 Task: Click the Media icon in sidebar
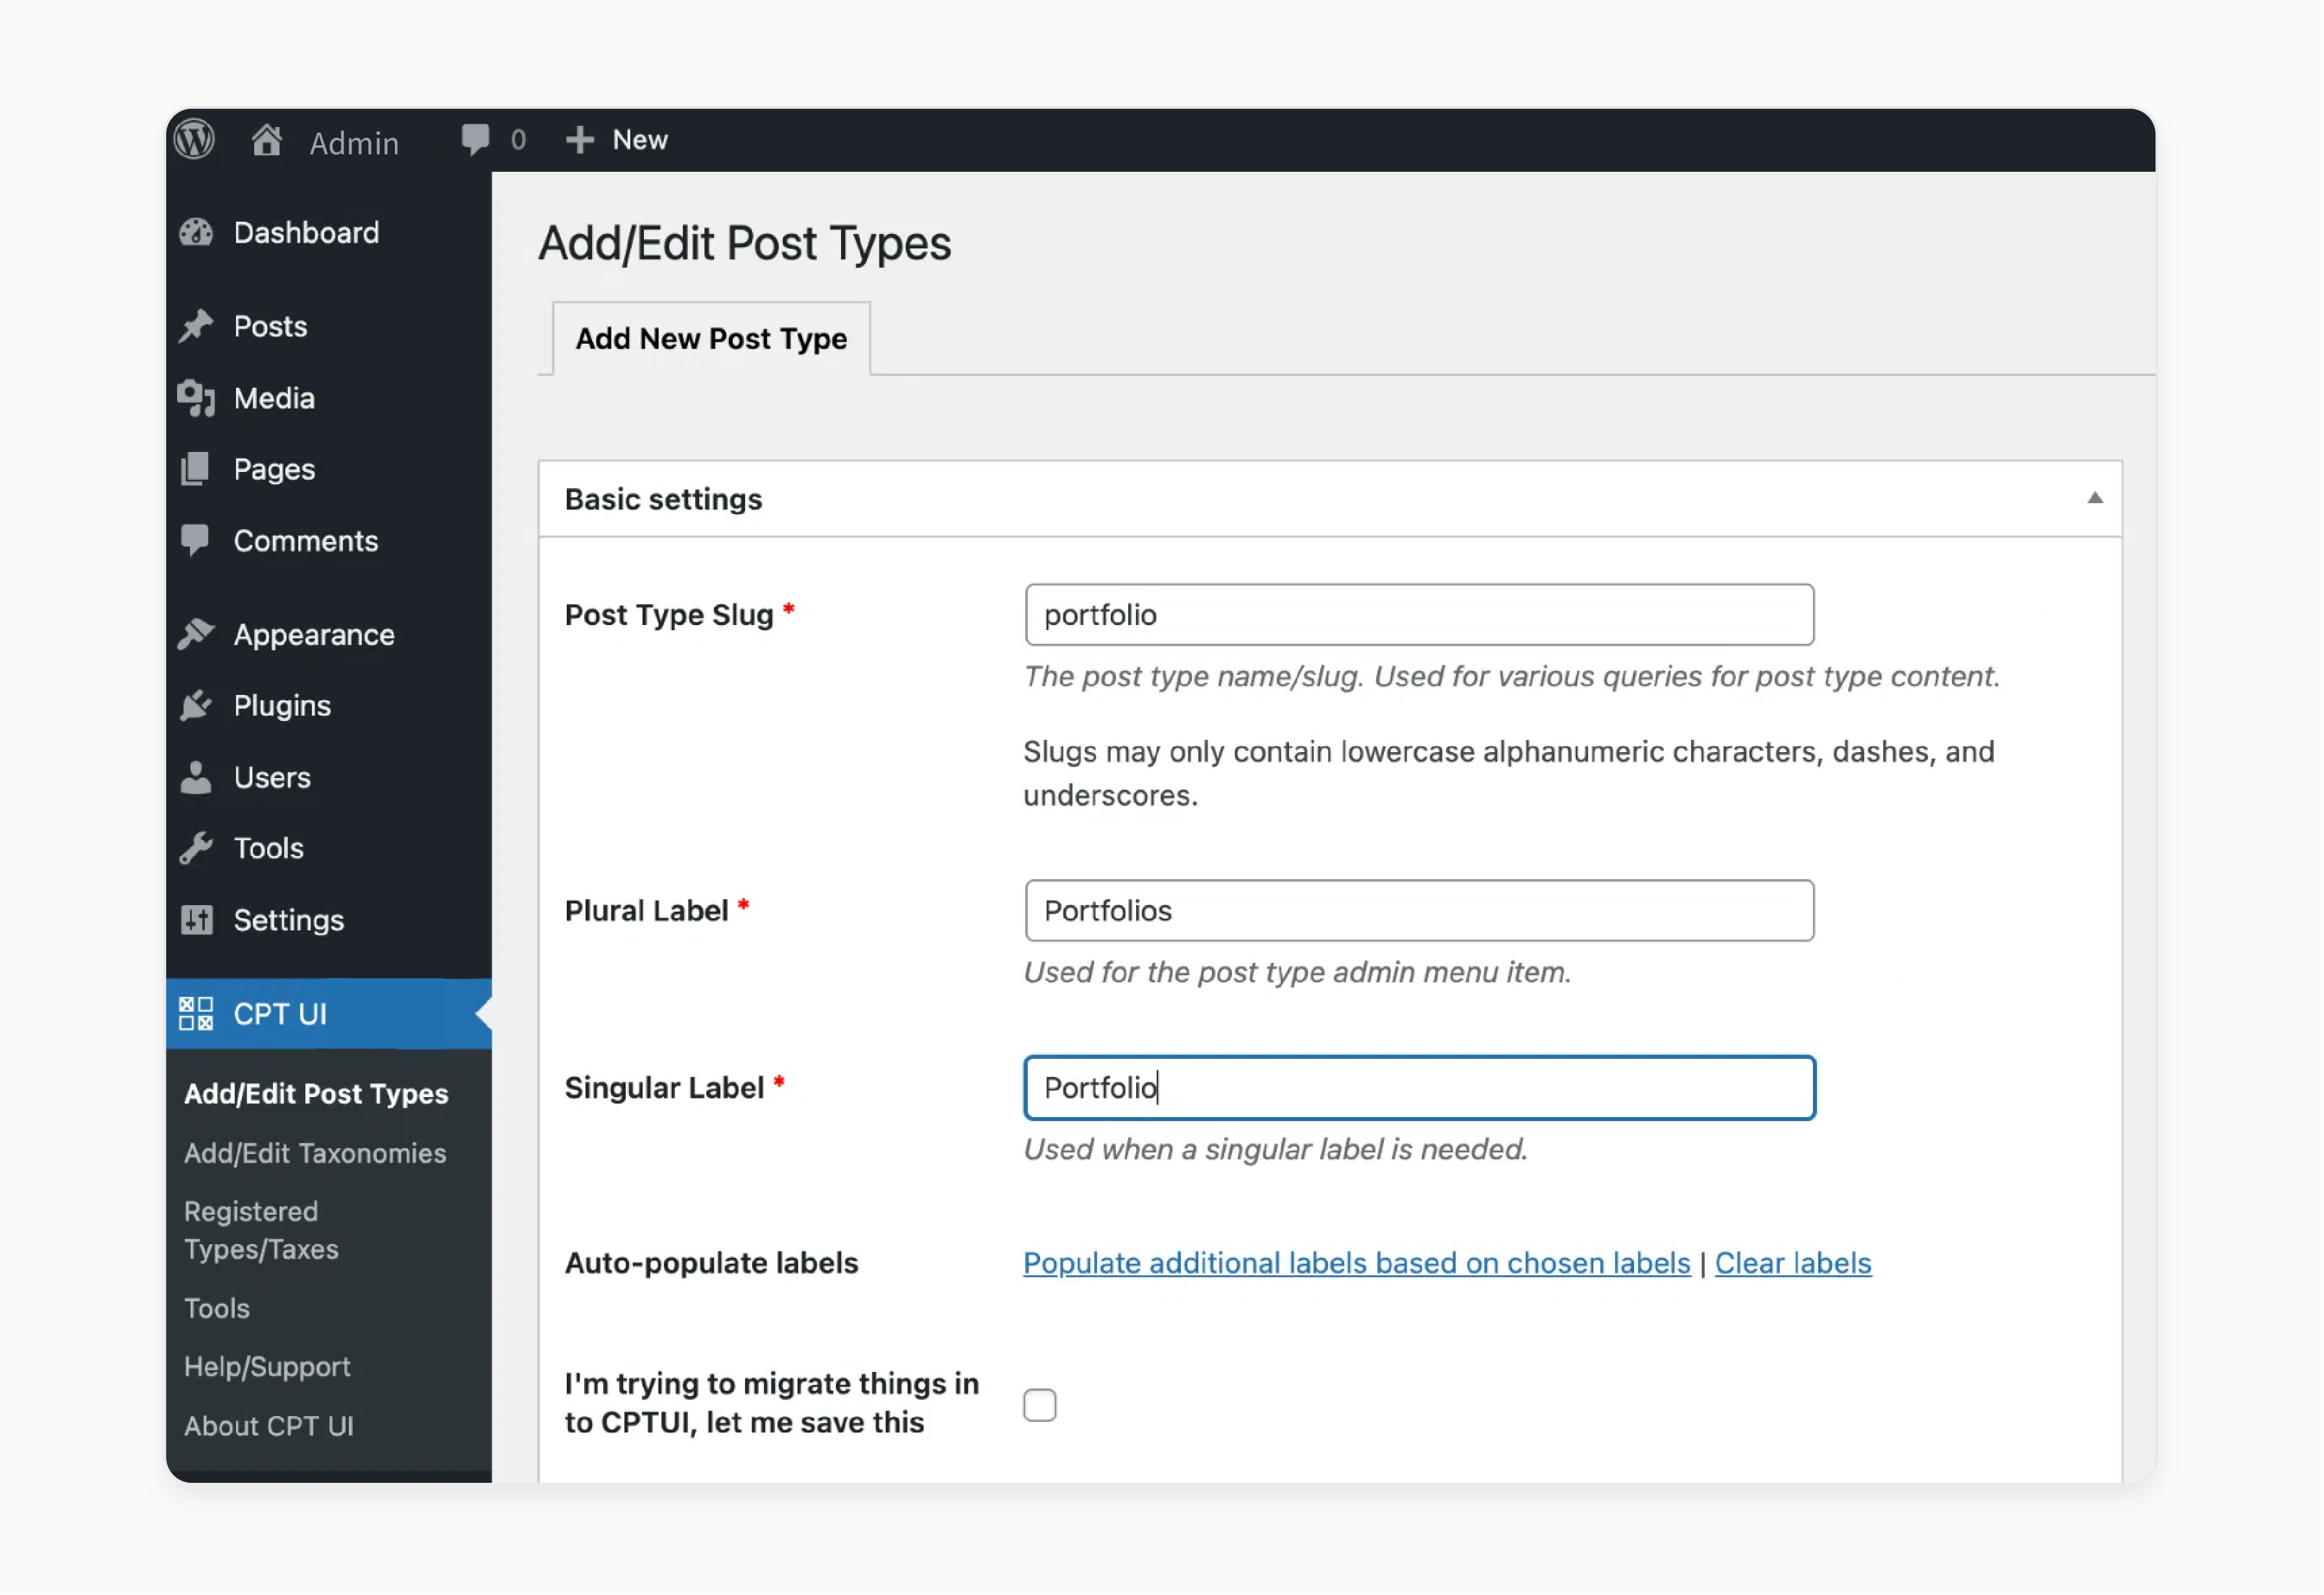click(x=196, y=398)
